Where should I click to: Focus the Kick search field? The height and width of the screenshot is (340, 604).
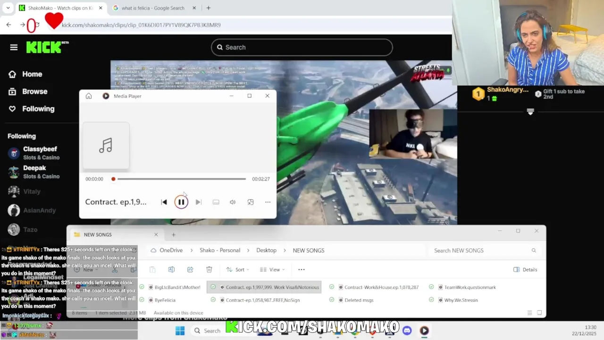point(302,47)
